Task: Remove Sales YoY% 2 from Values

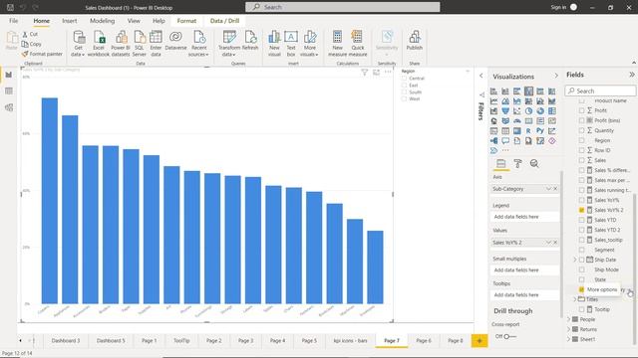Action: (555, 243)
